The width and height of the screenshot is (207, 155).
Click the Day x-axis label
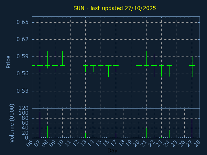[x=112, y=151]
